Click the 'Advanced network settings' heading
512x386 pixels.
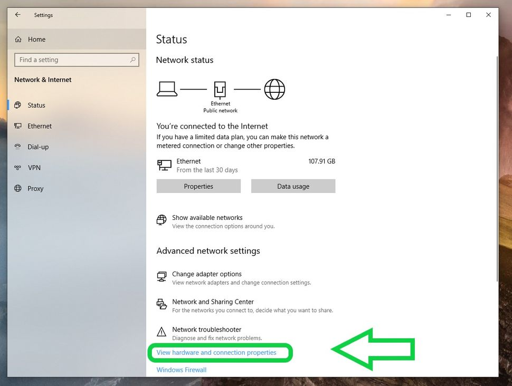click(x=208, y=250)
